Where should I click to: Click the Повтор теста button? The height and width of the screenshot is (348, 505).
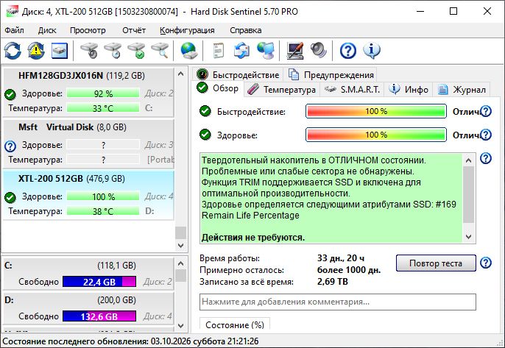point(436,263)
